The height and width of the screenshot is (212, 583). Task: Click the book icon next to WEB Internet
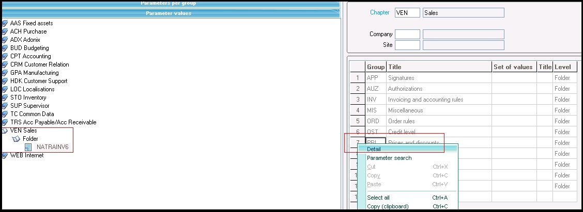5,155
